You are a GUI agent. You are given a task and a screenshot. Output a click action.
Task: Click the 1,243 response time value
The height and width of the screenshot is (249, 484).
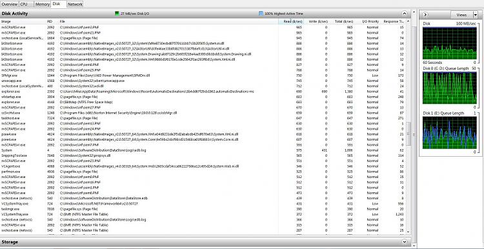399,214
